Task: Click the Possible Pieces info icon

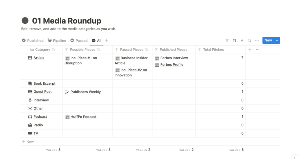Action: 98,50
